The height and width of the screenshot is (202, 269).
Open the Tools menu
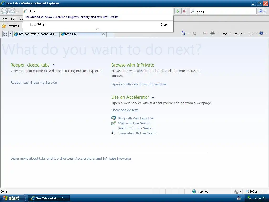(252, 33)
